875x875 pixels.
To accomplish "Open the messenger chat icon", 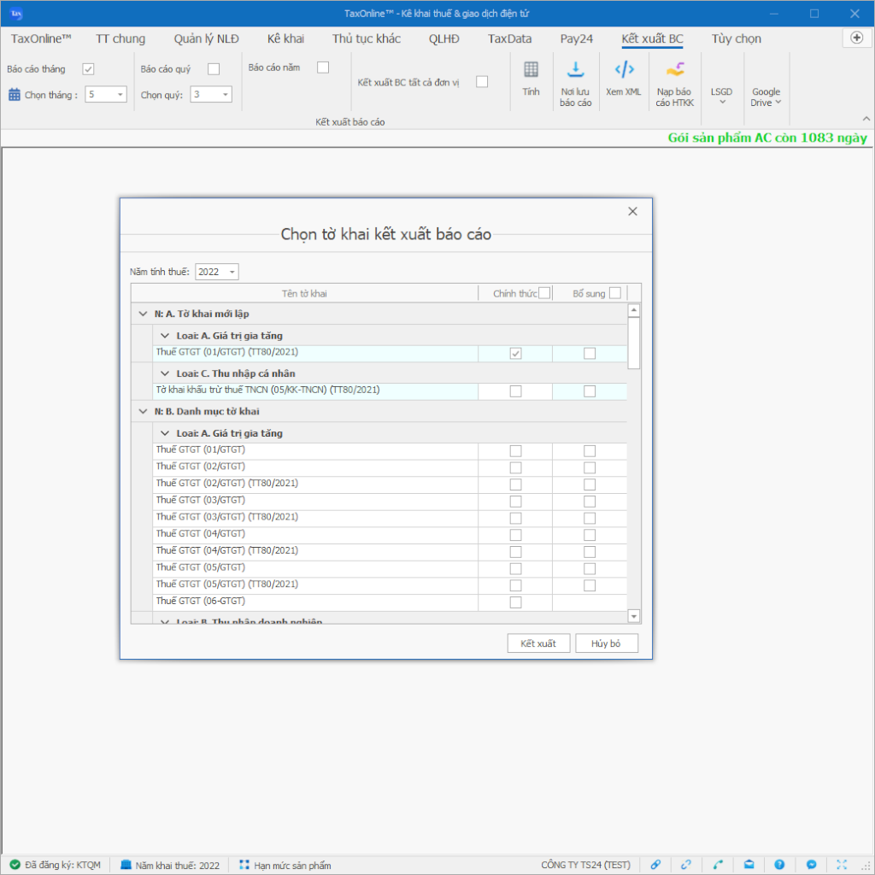I will pyautogui.click(x=811, y=865).
